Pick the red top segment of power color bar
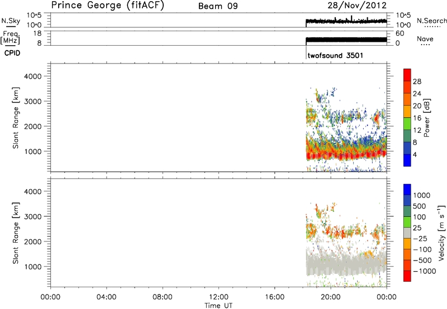 pyautogui.click(x=407, y=75)
